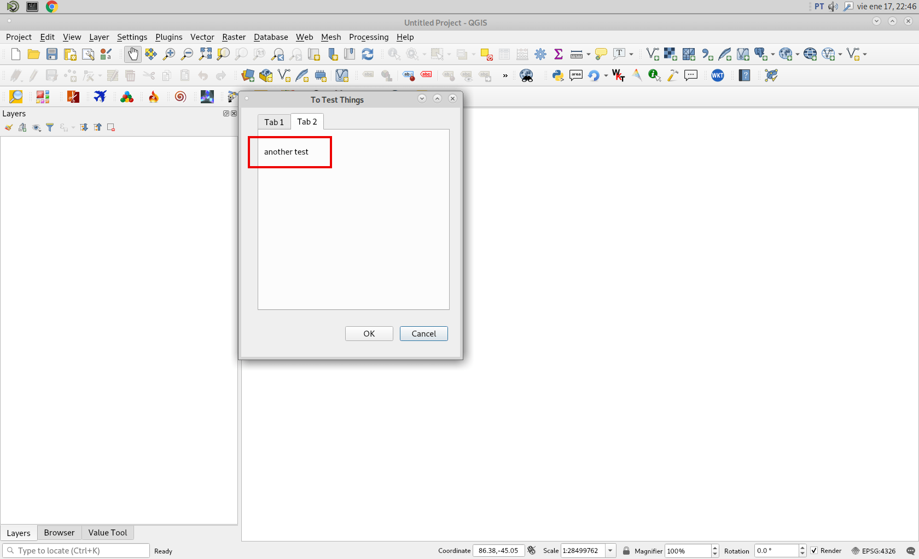Open the Scale value dropdown

click(x=610, y=550)
